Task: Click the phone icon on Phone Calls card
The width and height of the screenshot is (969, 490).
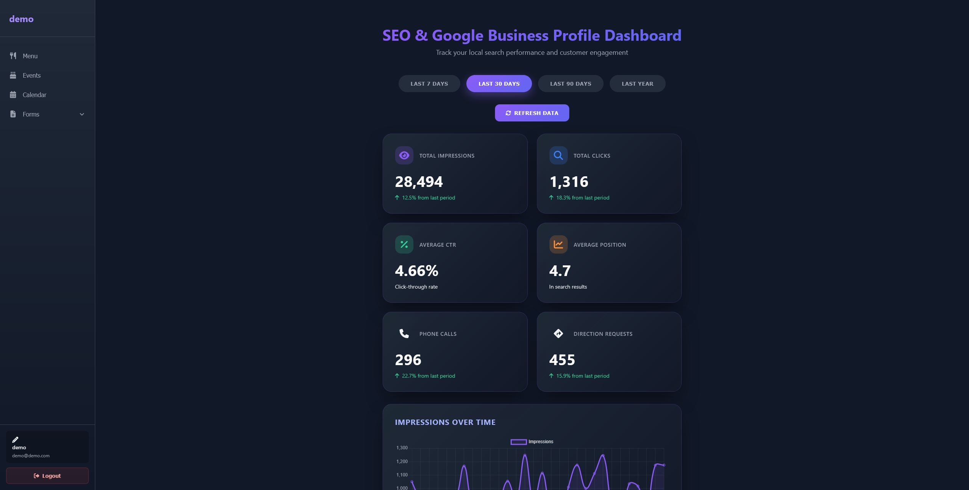Action: click(404, 333)
